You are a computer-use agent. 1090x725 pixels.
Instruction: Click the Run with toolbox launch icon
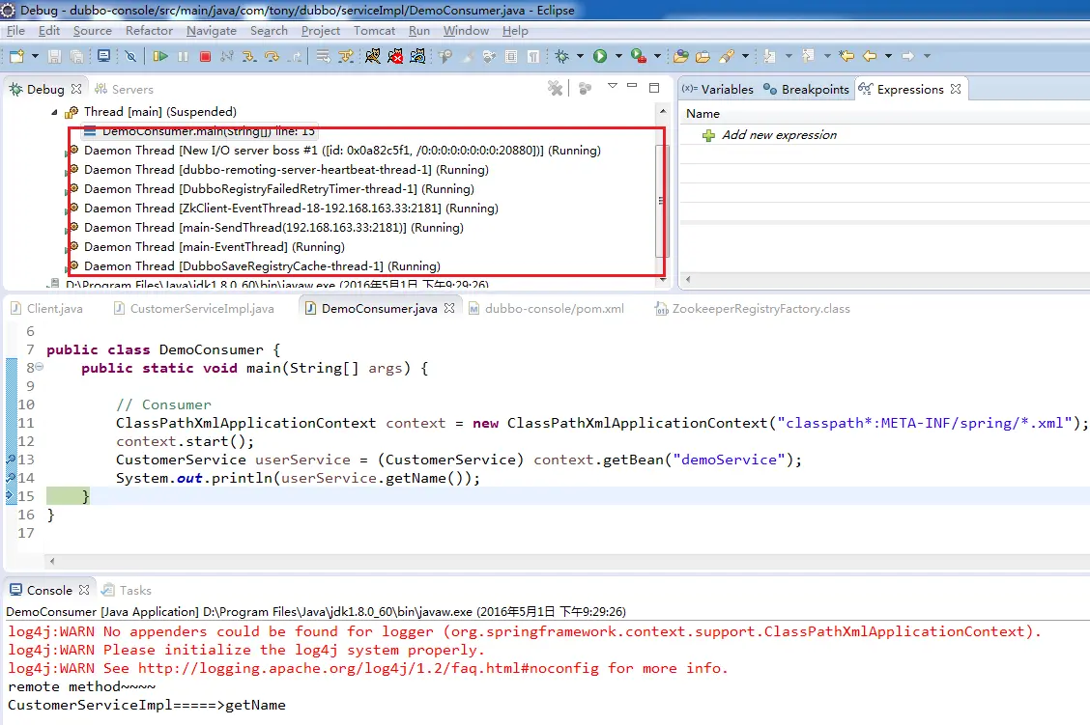click(638, 56)
